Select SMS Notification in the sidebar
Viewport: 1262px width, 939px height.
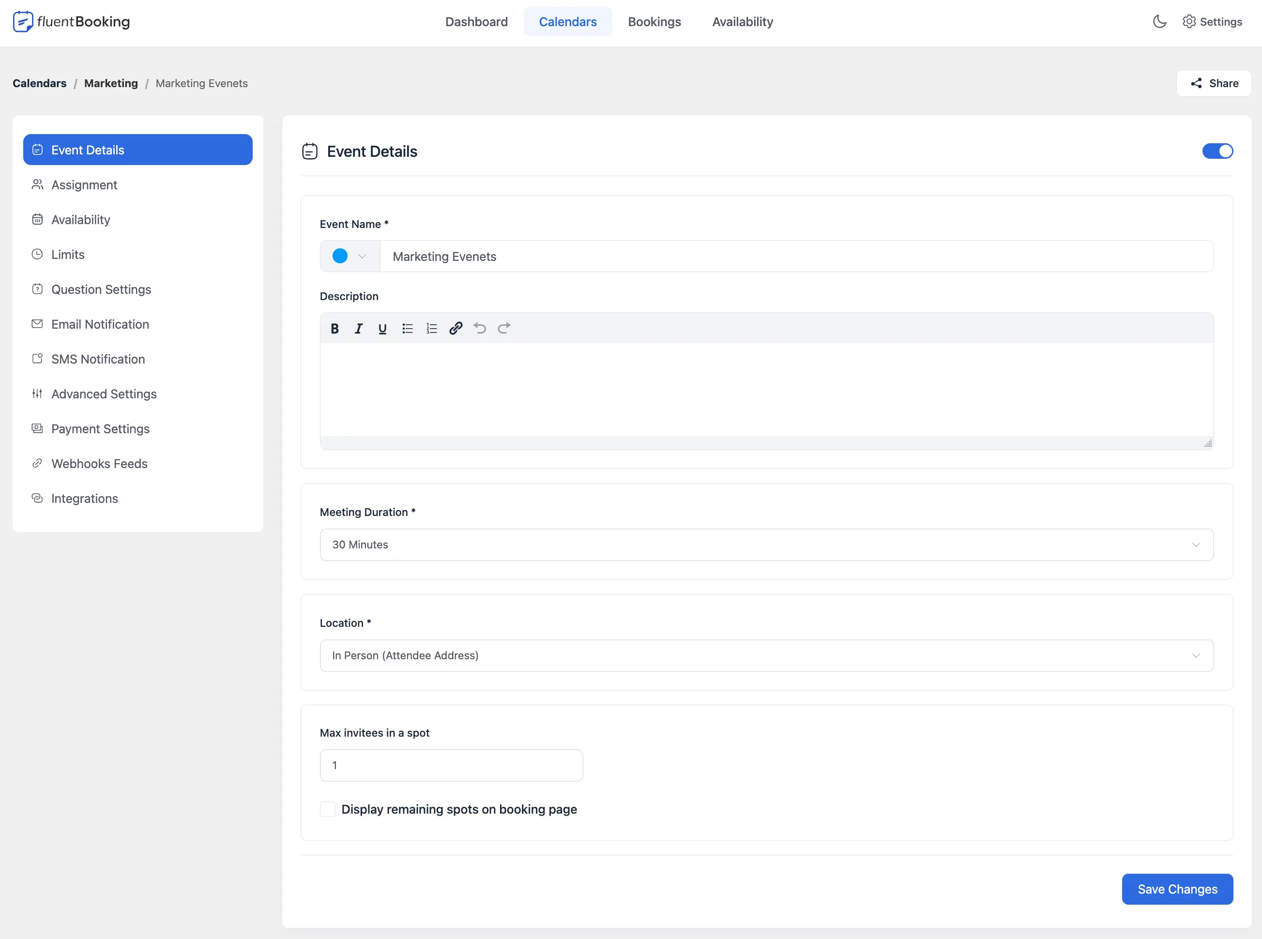[138, 359]
